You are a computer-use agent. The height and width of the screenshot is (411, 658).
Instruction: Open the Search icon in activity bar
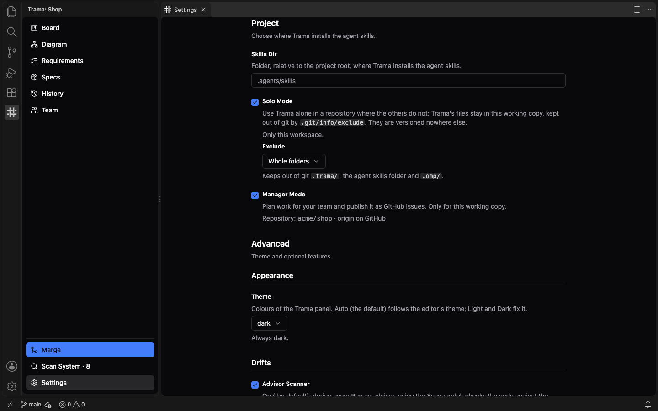tap(12, 32)
